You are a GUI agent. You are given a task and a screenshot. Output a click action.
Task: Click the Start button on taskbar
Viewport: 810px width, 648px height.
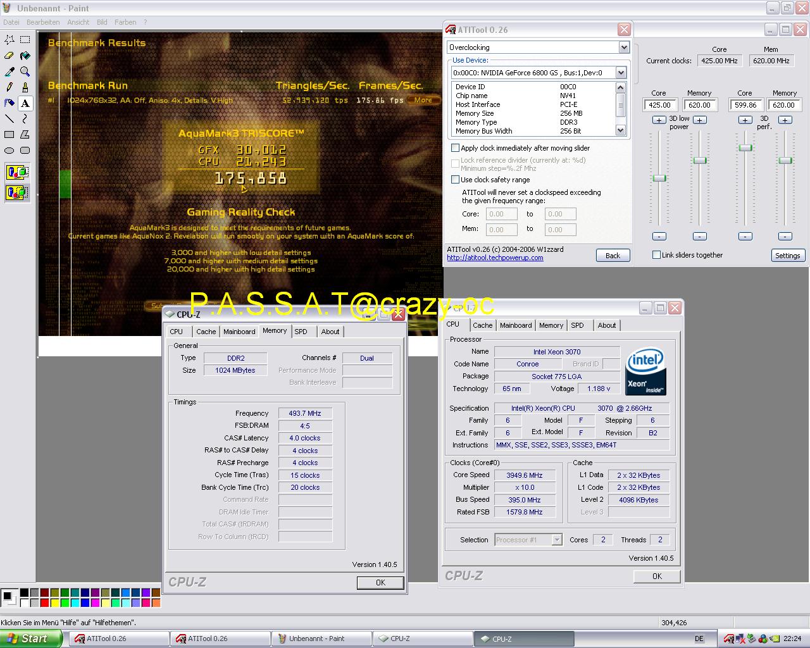point(32,639)
